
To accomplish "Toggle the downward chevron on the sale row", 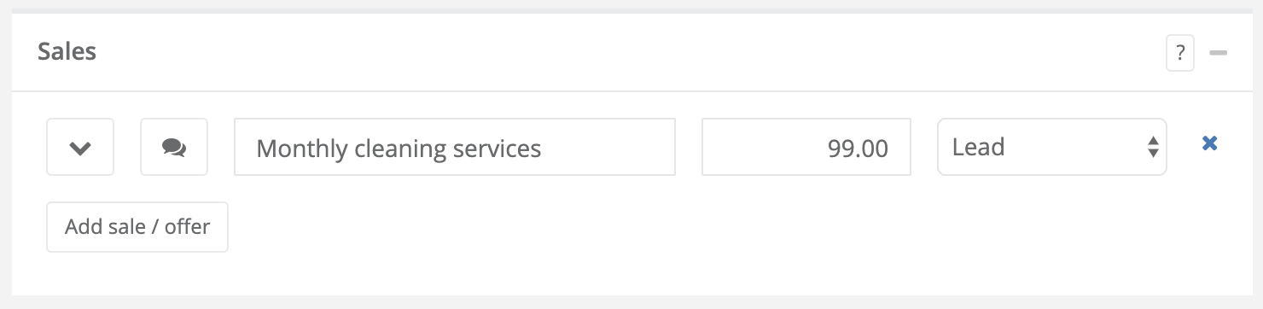I will [80, 147].
